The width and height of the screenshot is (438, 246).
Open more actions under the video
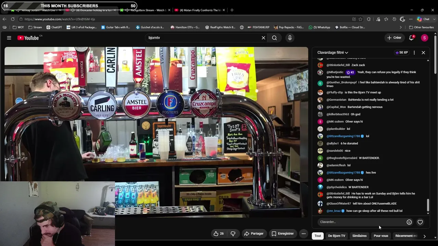(x=304, y=234)
